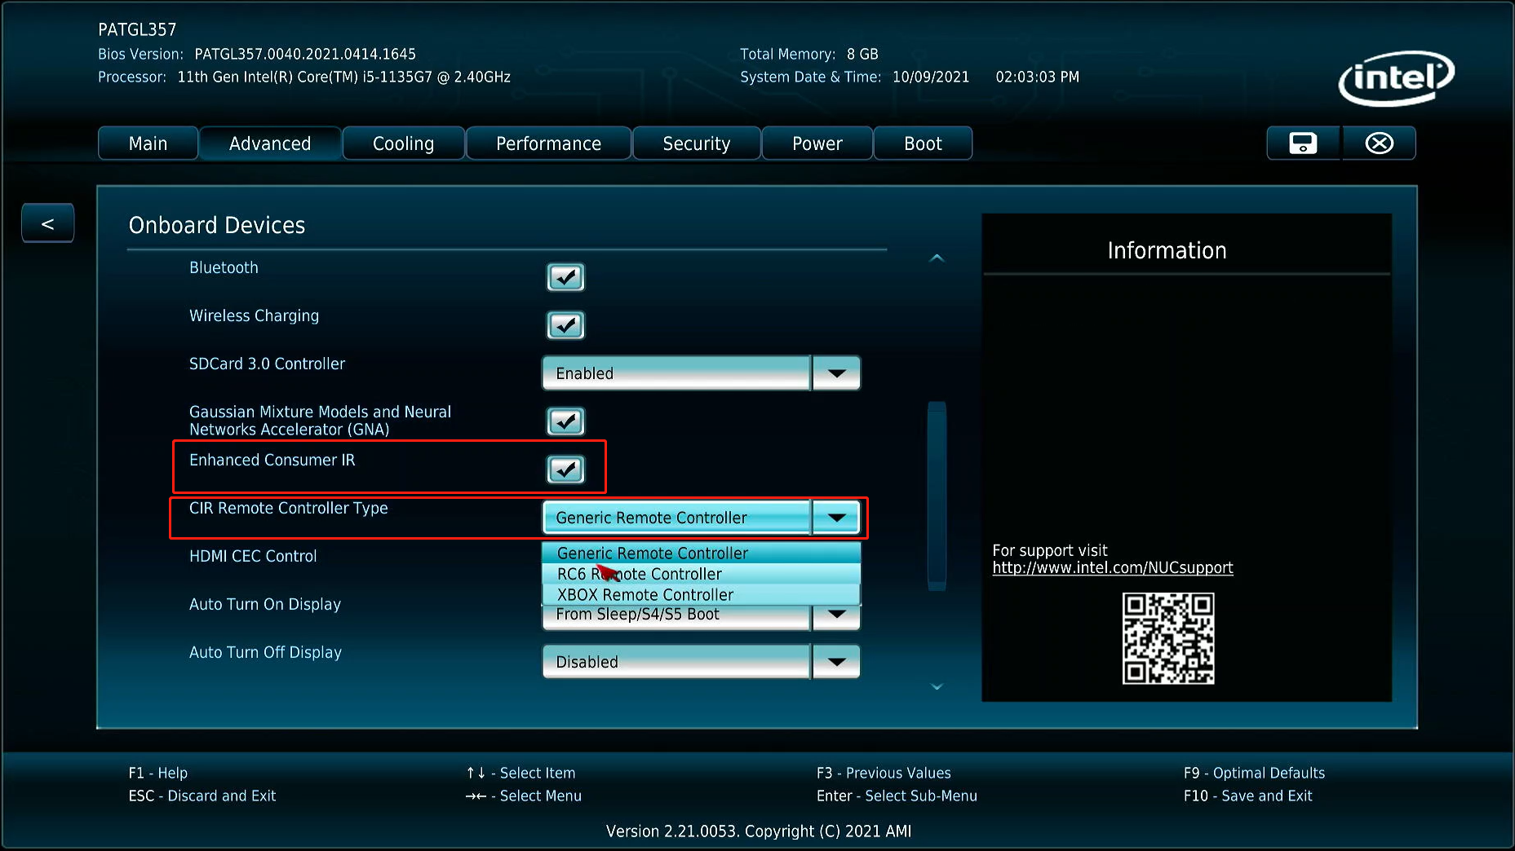This screenshot has width=1515, height=851.
Task: Click ESC - Discard and Exit text
Action: pyautogui.click(x=202, y=796)
